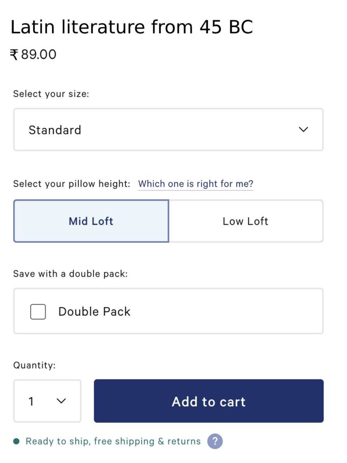347x463 pixels.
Task: Open the Standard size dropdown
Action: pyautogui.click(x=168, y=130)
